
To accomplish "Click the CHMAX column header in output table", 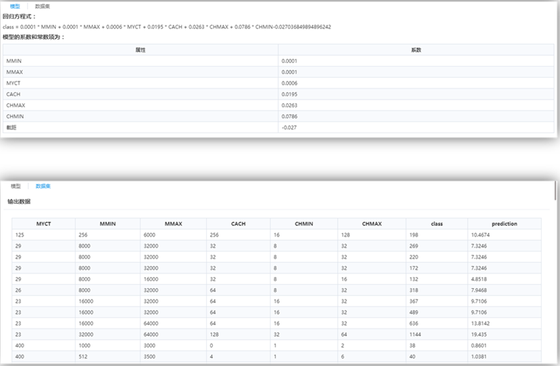I will (x=372, y=224).
